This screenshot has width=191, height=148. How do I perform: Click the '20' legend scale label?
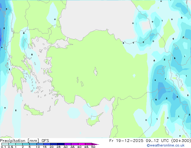point(52,147)
